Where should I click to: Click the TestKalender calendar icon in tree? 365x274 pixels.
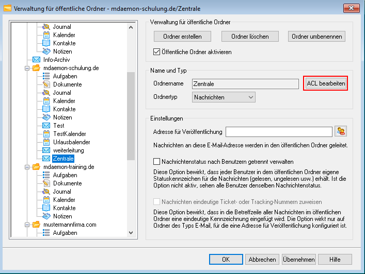pyautogui.click(x=46, y=134)
